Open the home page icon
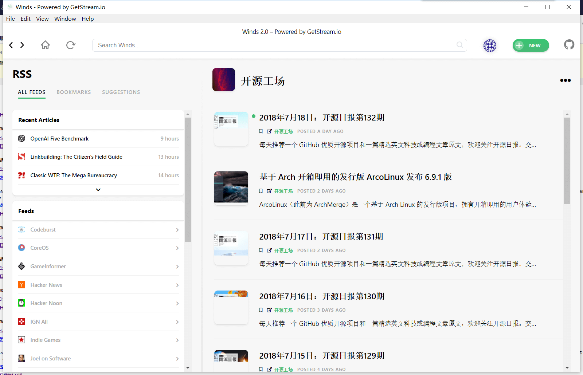The width and height of the screenshot is (583, 375). click(45, 45)
